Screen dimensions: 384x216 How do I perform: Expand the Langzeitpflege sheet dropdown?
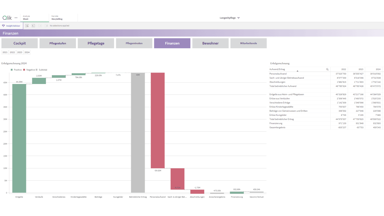click(x=230, y=18)
